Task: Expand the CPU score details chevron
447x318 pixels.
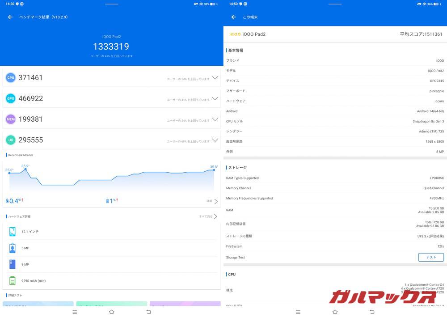Action: point(215,77)
